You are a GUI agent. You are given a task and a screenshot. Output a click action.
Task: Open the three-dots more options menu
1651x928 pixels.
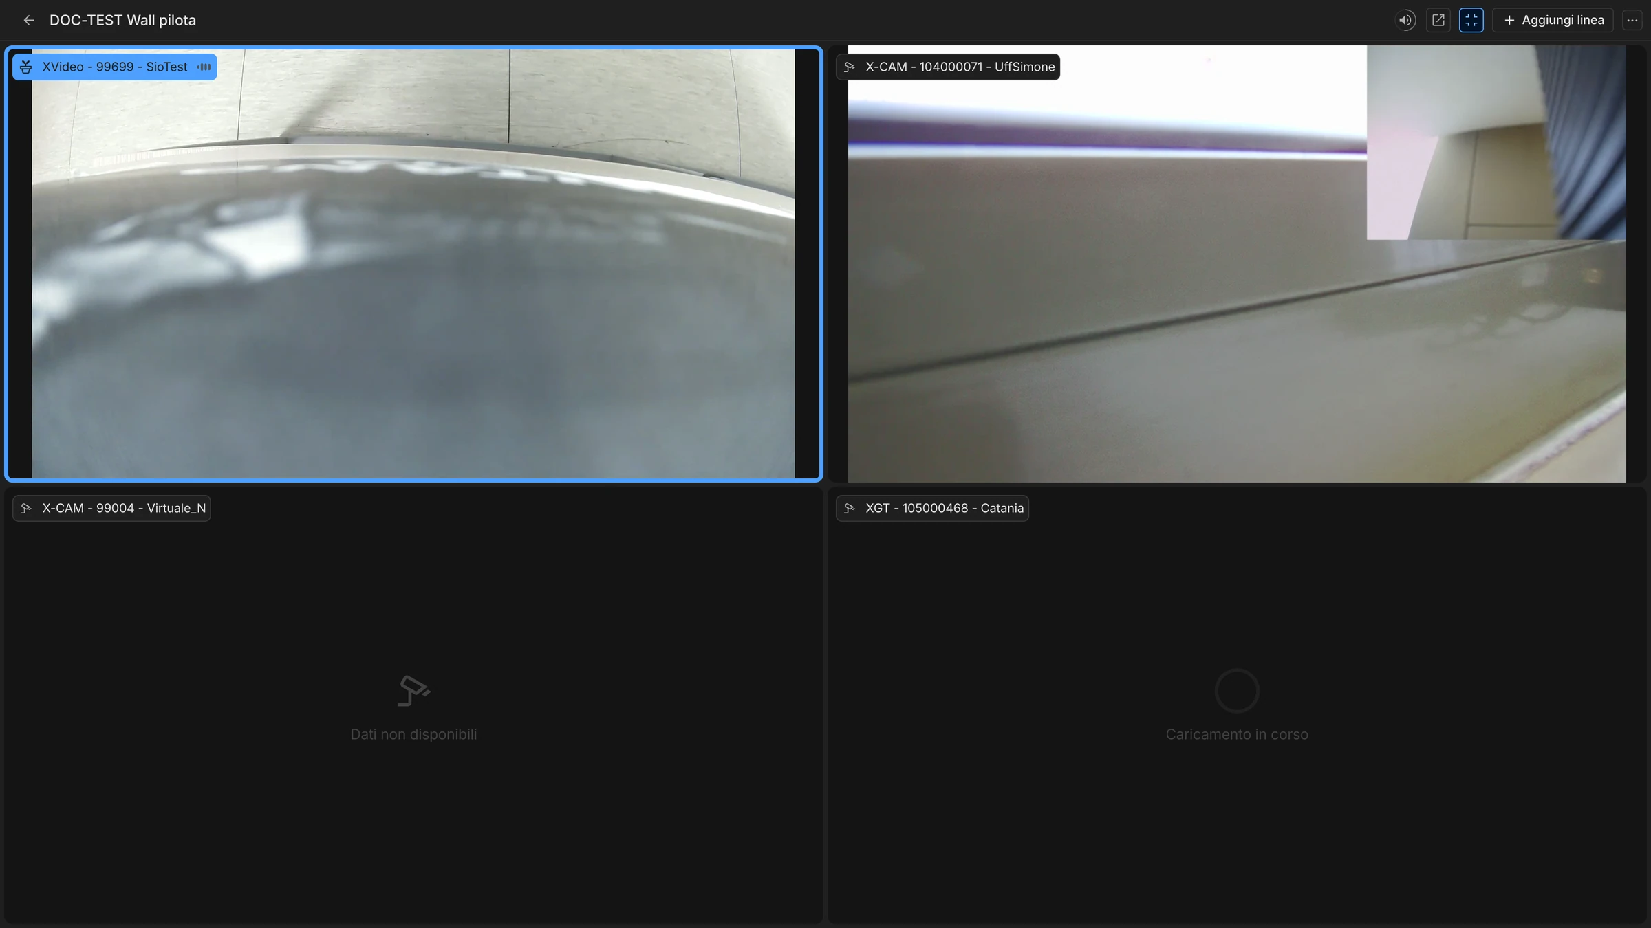coord(1632,21)
